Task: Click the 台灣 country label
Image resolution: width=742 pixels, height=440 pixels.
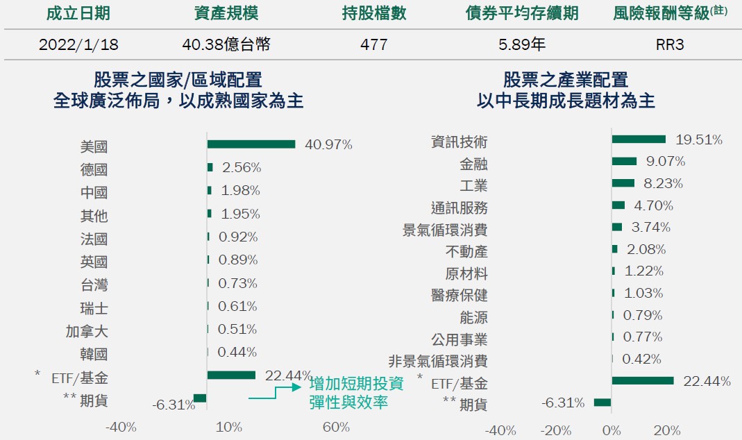Action: point(94,285)
